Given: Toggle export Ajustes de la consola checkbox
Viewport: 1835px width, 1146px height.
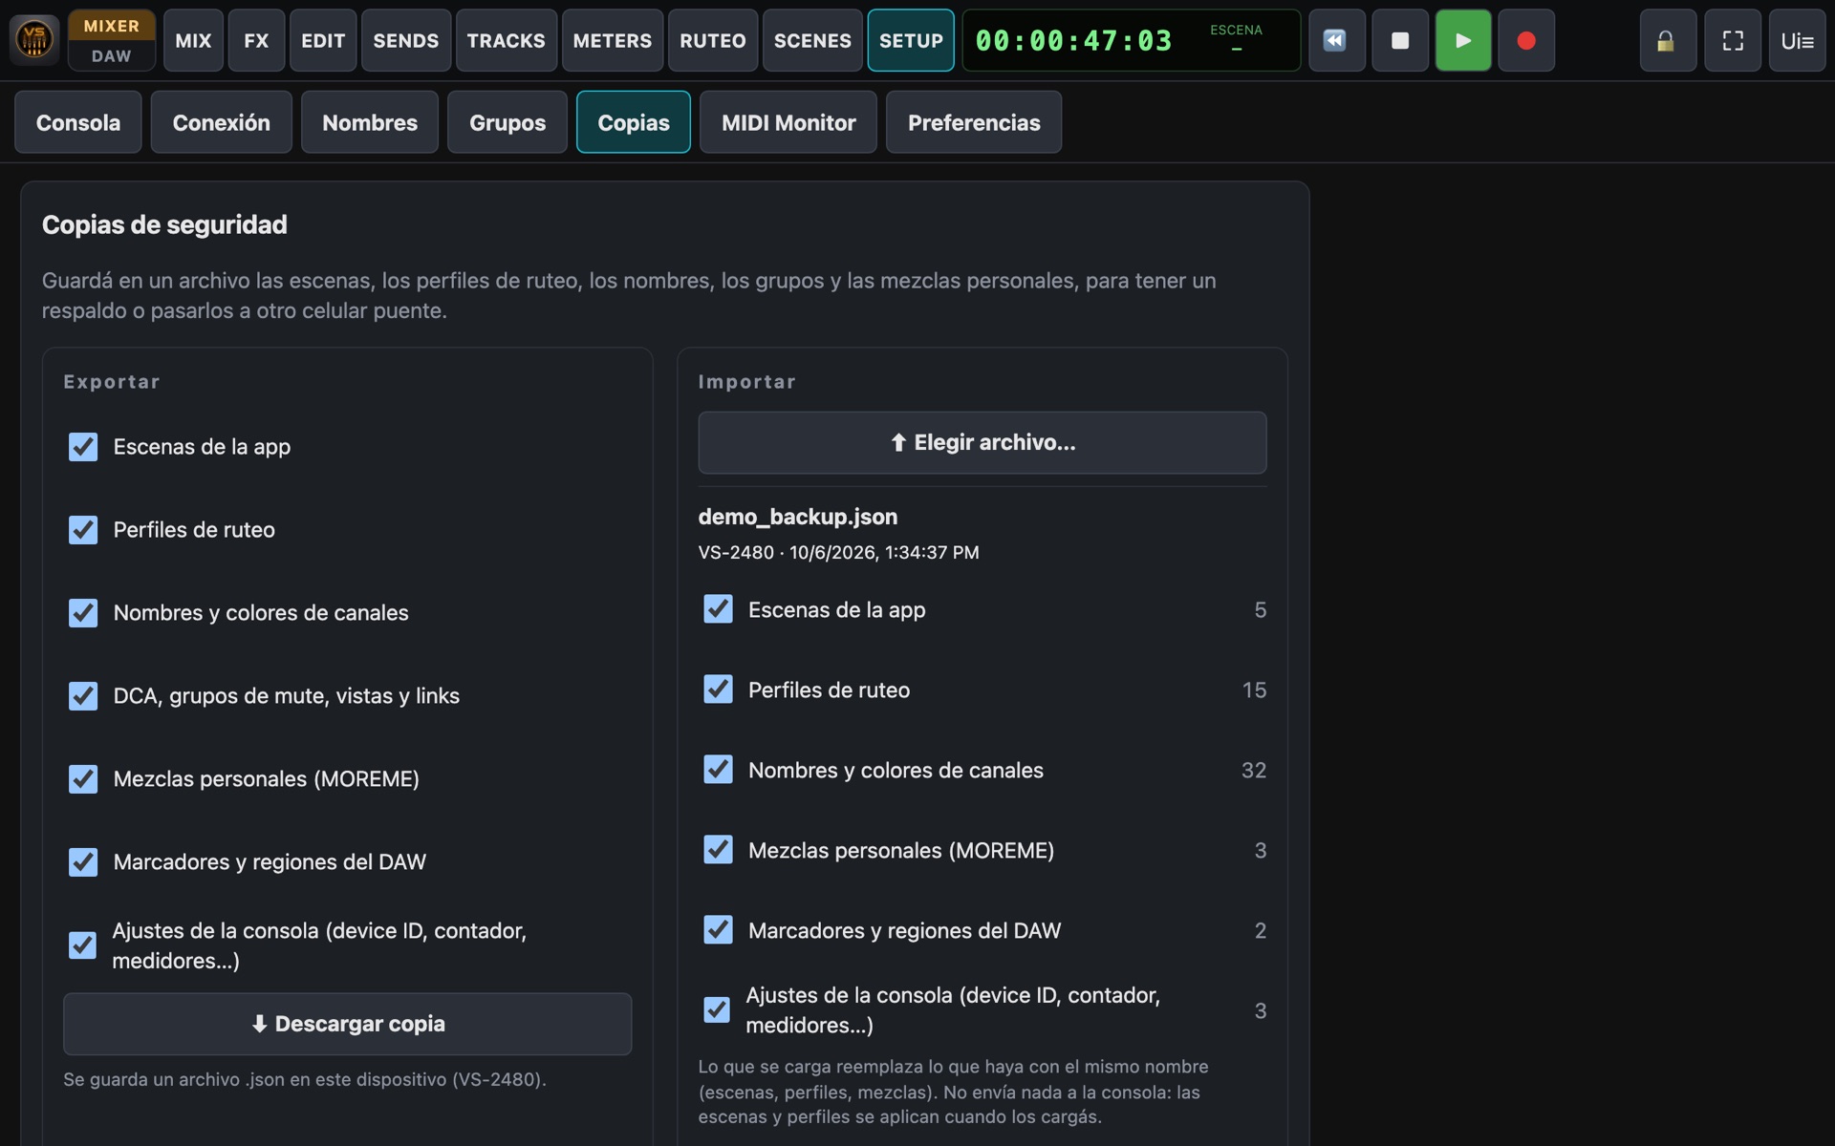Looking at the screenshot, I should [82, 945].
